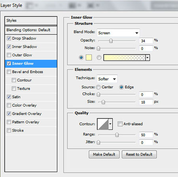This screenshot has height=177, width=178.
Task: Select the Color Overlay style label
Action: coord(24,105)
